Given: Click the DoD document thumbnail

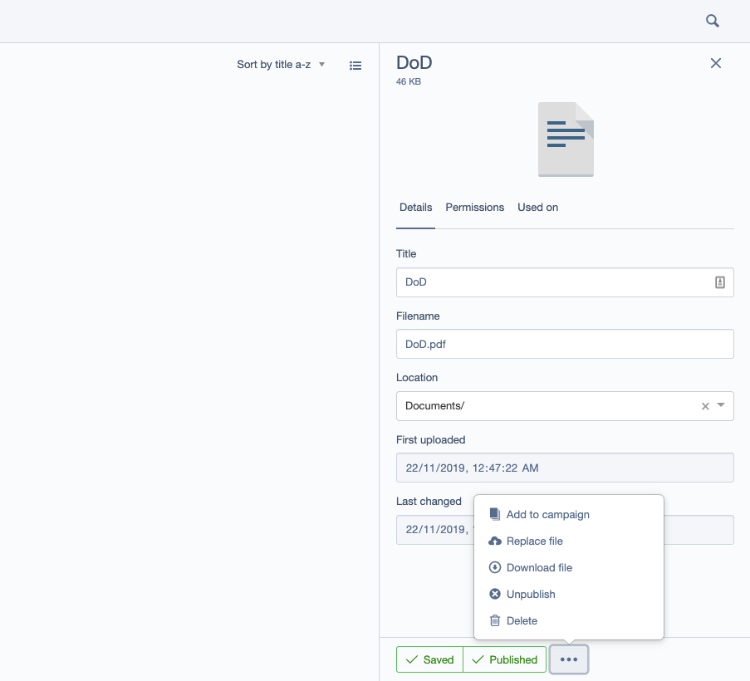Looking at the screenshot, I should coord(566,139).
